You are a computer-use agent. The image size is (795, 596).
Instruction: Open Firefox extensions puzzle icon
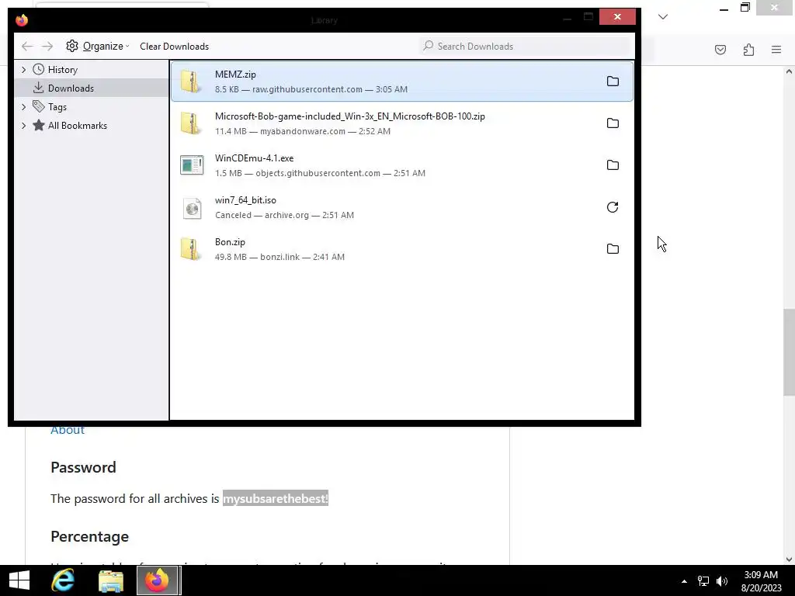tap(748, 50)
